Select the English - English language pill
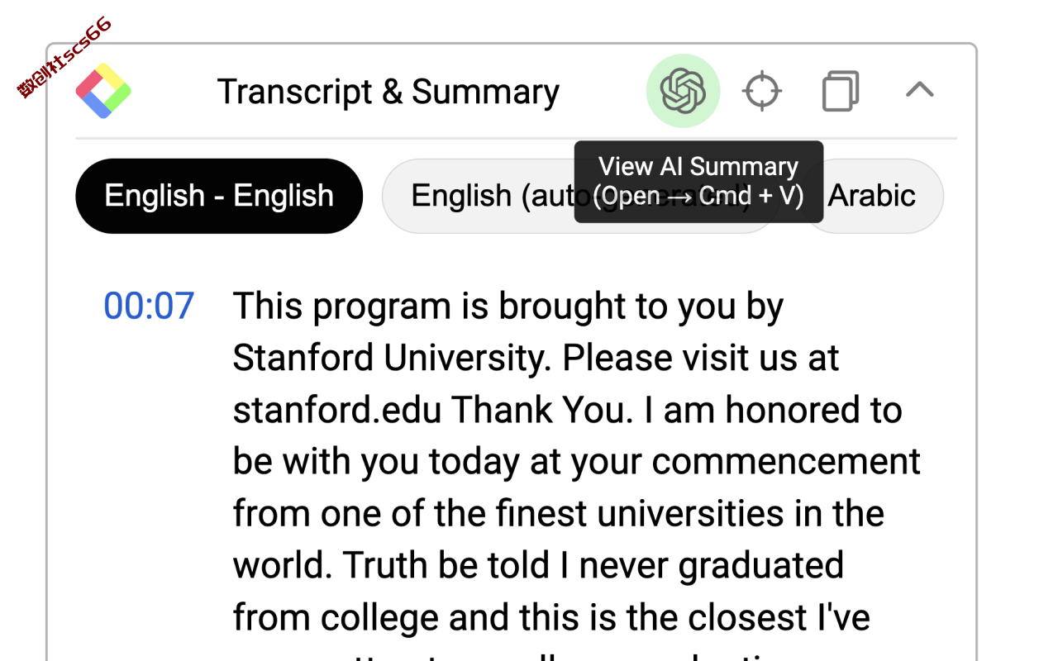Image resolution: width=1058 pixels, height=661 pixels. pyautogui.click(x=219, y=196)
